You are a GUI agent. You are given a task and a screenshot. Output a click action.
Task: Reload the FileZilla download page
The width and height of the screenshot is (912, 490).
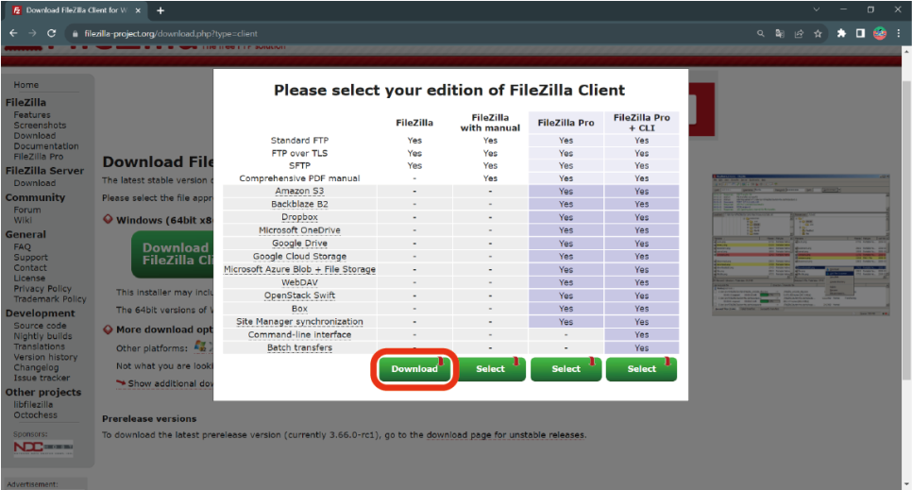click(x=51, y=33)
